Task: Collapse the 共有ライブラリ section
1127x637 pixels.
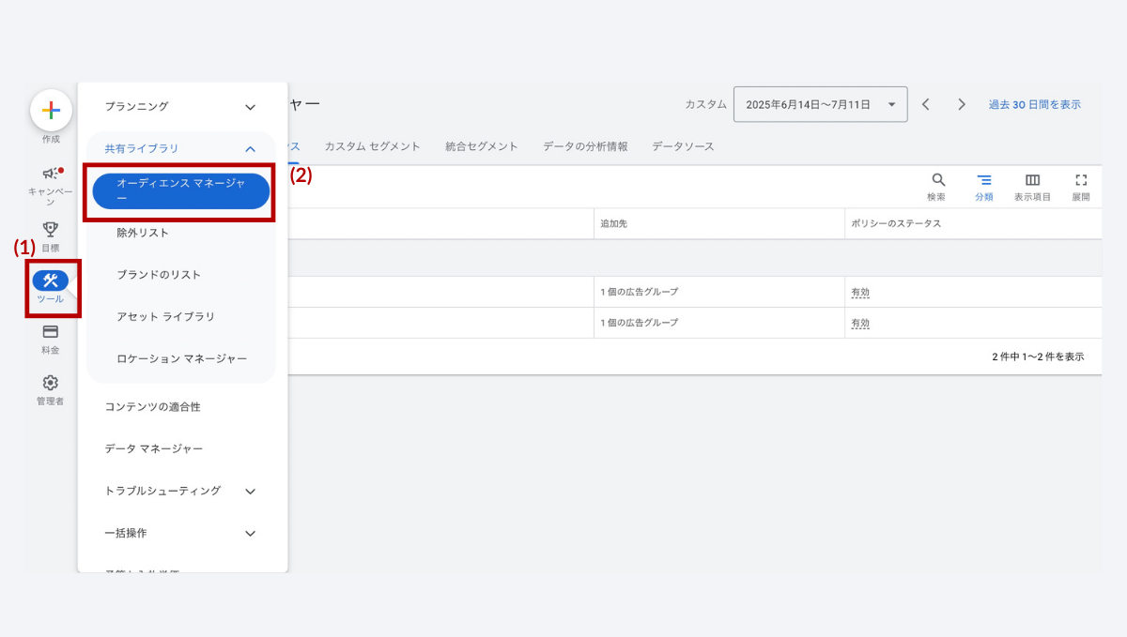Action: [x=250, y=148]
